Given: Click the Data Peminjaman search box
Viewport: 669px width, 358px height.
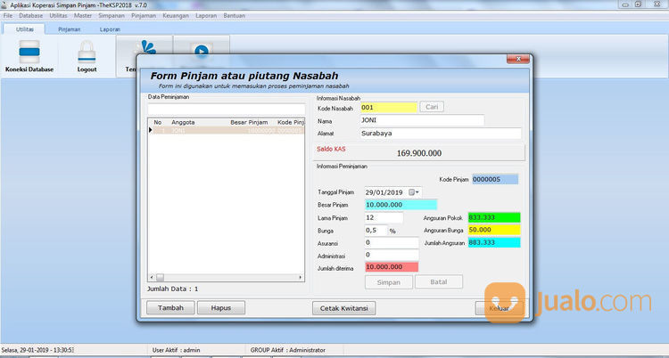Looking at the screenshot, I should coord(227,110).
